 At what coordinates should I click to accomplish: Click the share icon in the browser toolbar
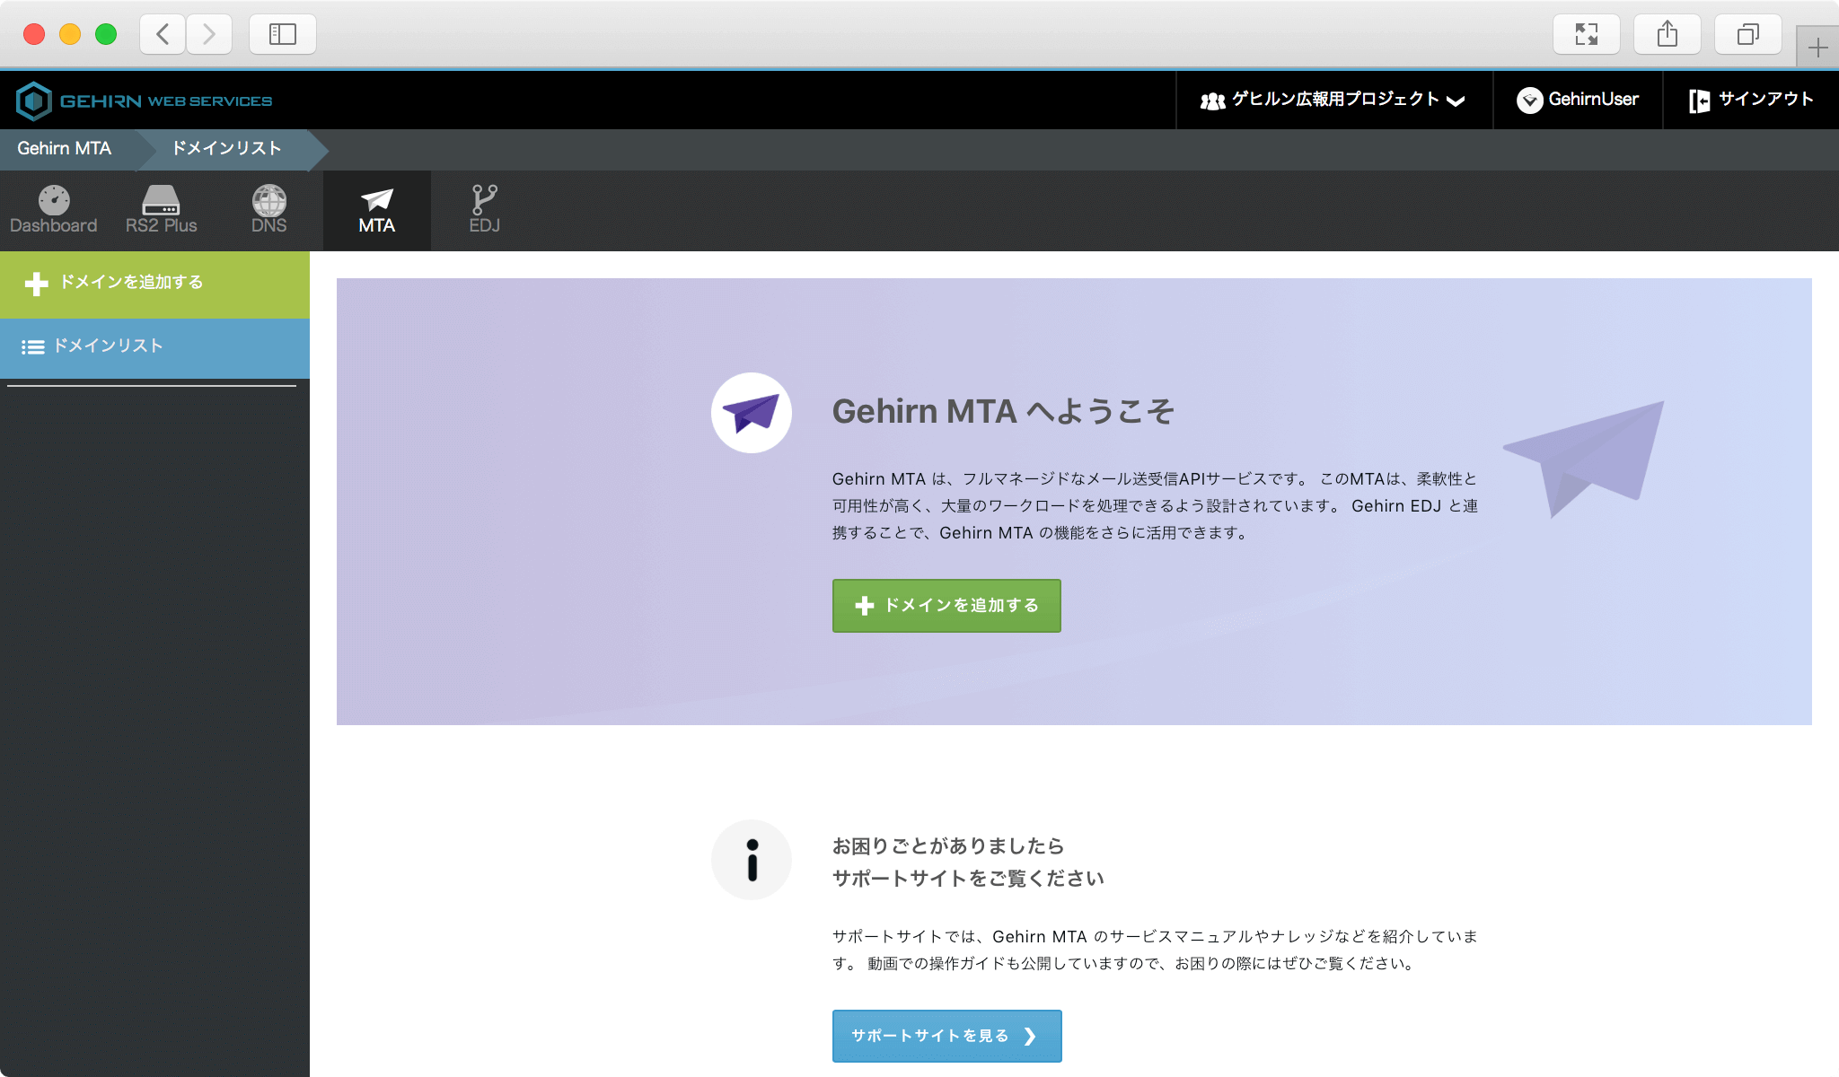tap(1667, 34)
